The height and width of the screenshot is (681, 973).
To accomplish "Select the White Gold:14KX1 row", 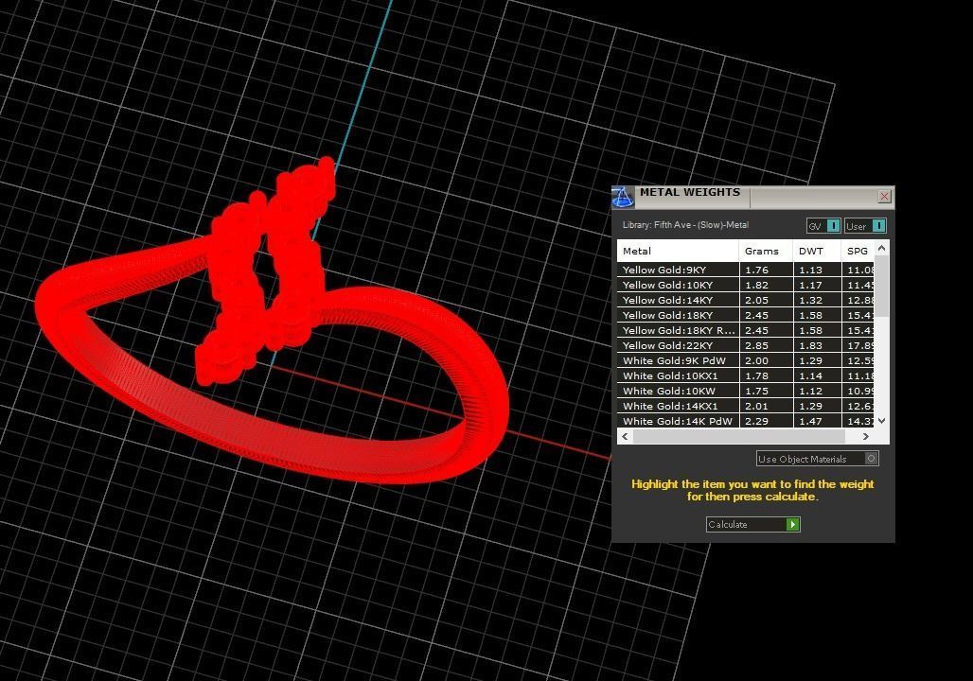I will [745, 407].
